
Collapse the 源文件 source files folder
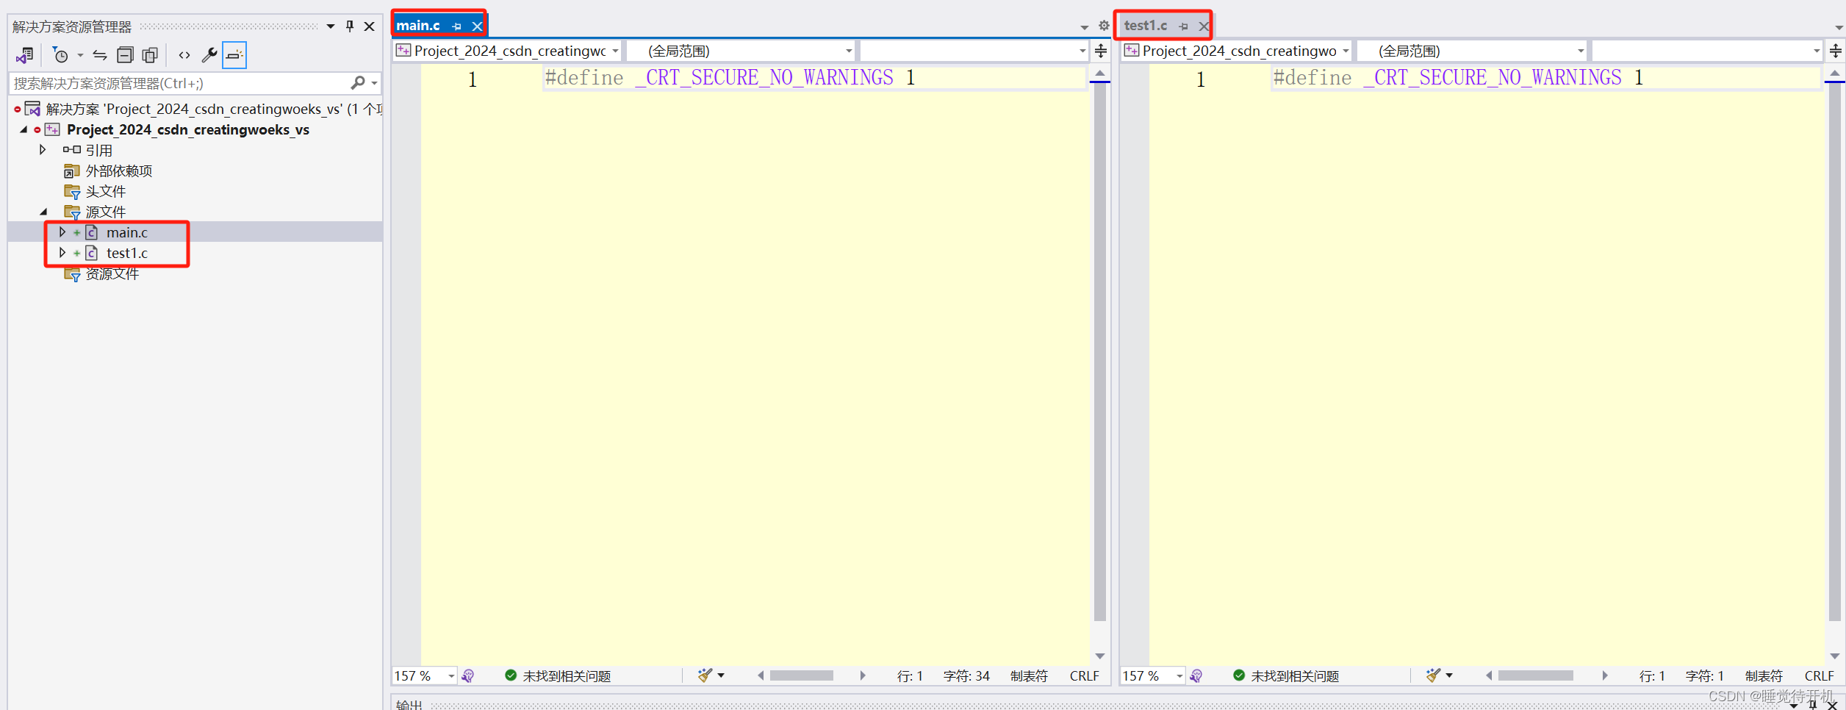(43, 212)
